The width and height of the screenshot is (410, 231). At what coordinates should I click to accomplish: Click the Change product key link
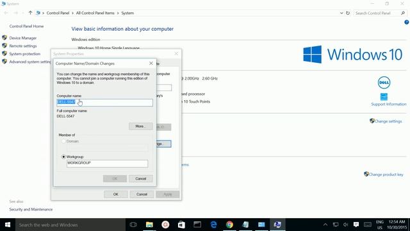pyautogui.click(x=386, y=175)
